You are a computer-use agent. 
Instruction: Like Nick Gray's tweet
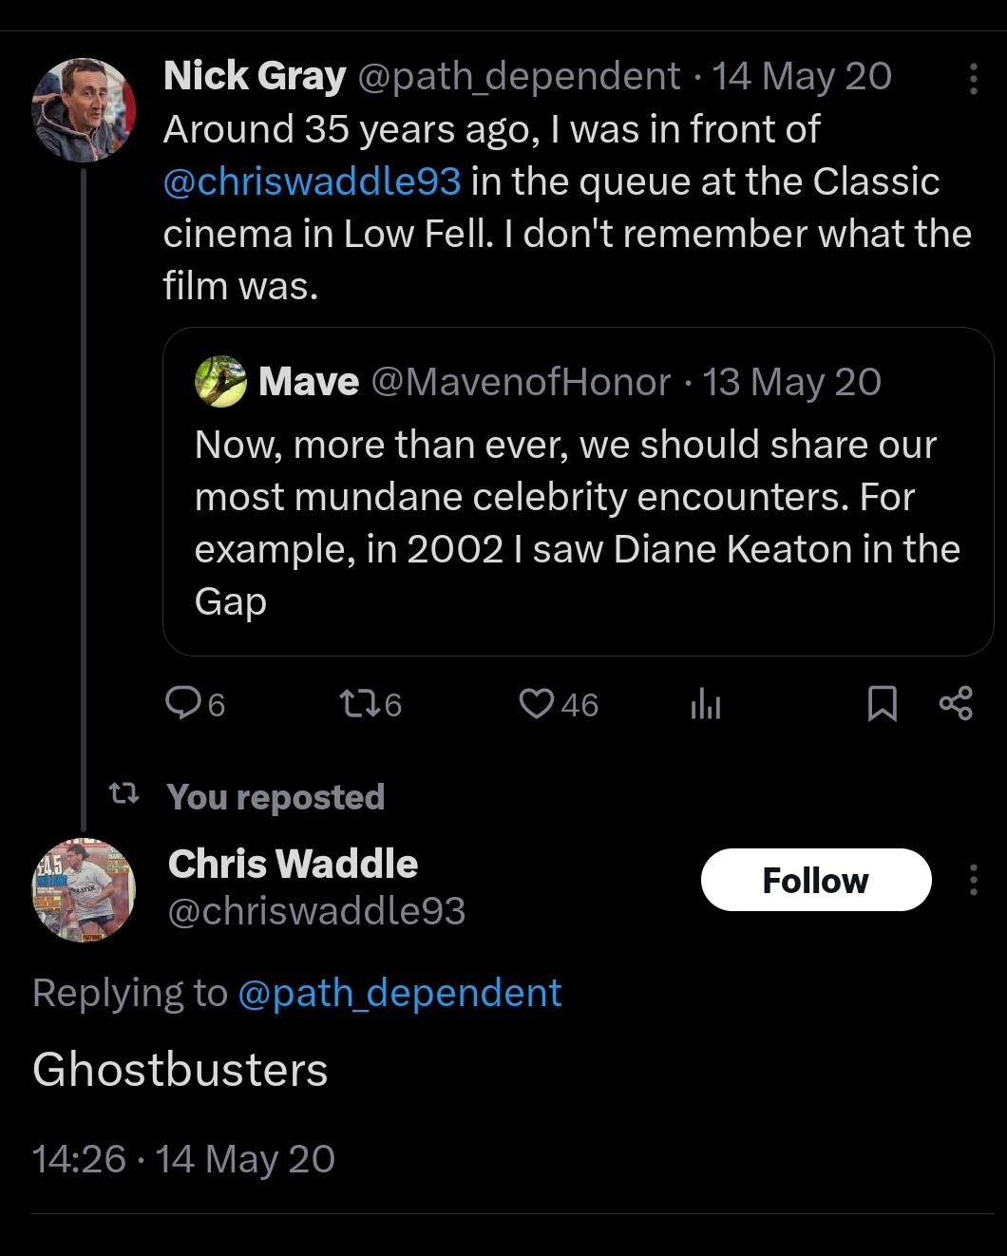tap(537, 704)
